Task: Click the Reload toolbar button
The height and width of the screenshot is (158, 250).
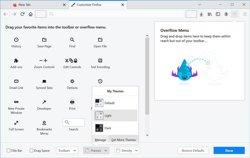Action: 22,14
